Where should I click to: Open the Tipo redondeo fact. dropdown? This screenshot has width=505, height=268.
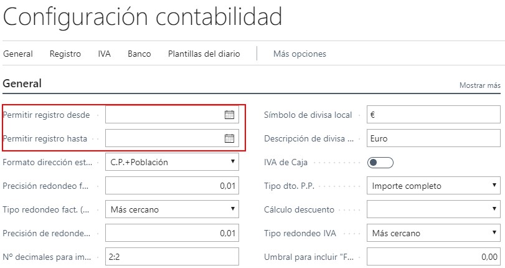pyautogui.click(x=172, y=209)
